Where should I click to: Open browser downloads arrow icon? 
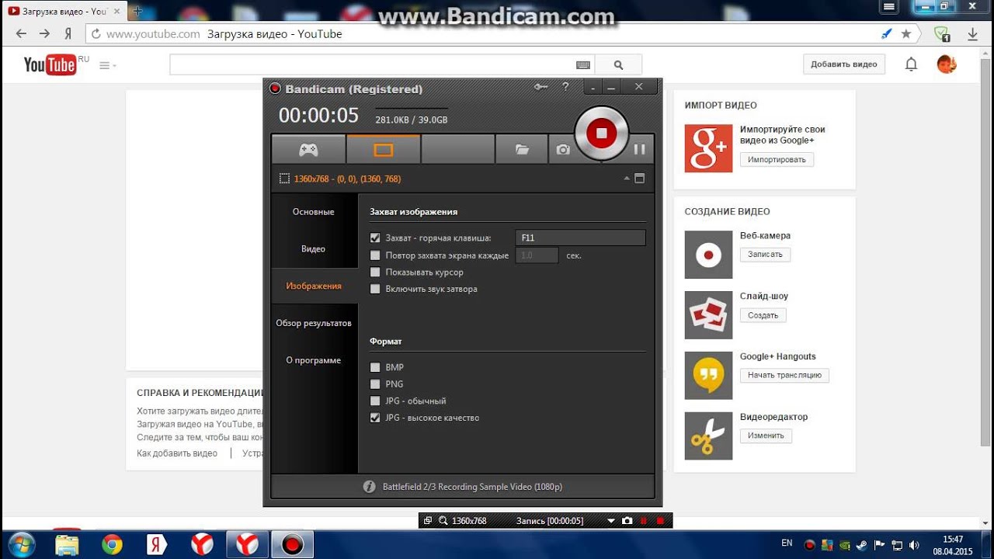point(972,34)
